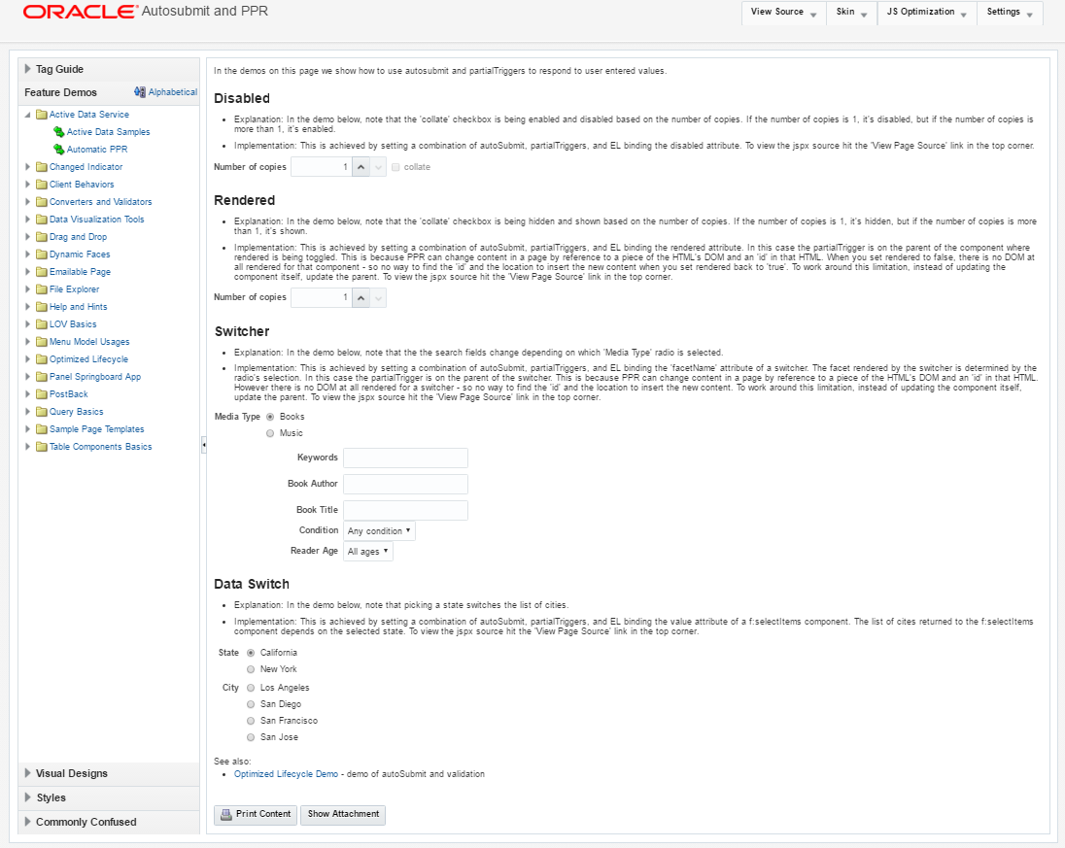Click the Menu Model Usages folder icon
The width and height of the screenshot is (1065, 848).
tap(42, 342)
